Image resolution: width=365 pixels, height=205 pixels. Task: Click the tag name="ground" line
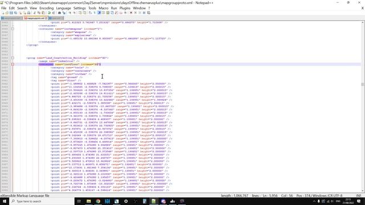click(x=66, y=77)
